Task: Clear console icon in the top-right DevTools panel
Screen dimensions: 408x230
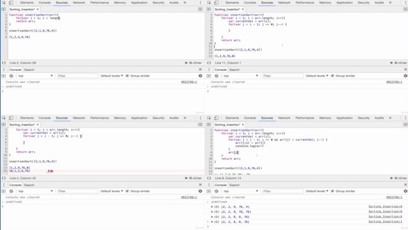Action: pos(217,75)
